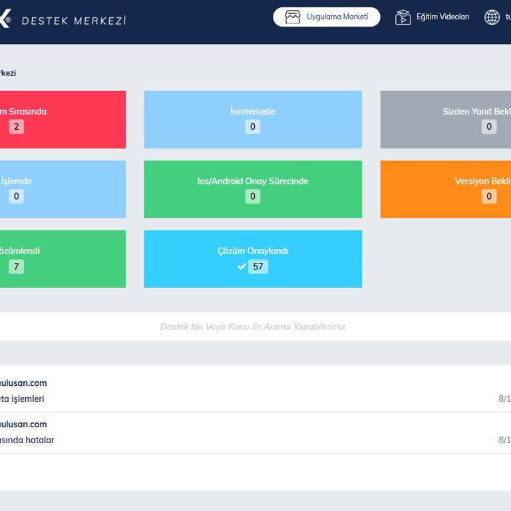Image resolution: width=511 pixels, height=511 pixels.
Task: Open the orange Versiyon Bekli... card
Action: pyautogui.click(x=446, y=190)
